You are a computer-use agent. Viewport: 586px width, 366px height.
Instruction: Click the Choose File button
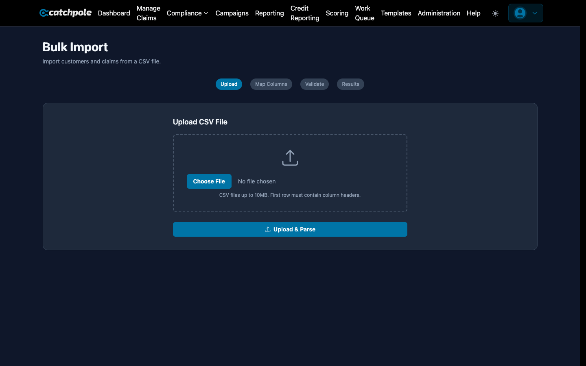(x=209, y=181)
